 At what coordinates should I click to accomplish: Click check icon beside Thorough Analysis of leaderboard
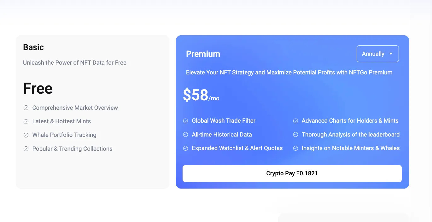tap(295, 135)
